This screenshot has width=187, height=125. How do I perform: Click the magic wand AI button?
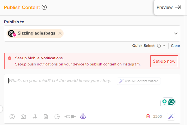coord(171,117)
